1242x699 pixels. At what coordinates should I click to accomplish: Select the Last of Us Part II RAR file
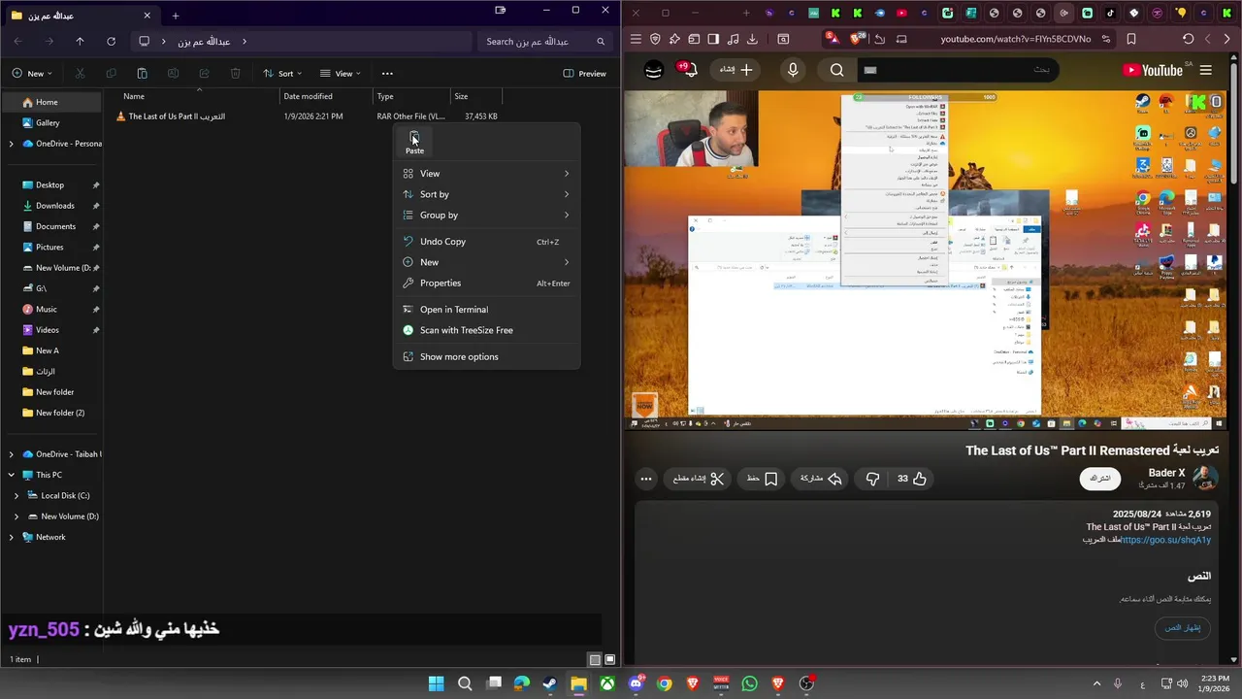(309, 116)
